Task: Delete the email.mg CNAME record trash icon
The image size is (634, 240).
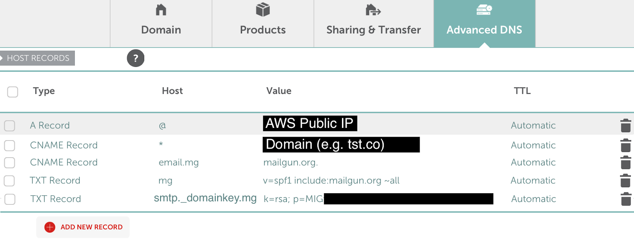Action: point(625,162)
